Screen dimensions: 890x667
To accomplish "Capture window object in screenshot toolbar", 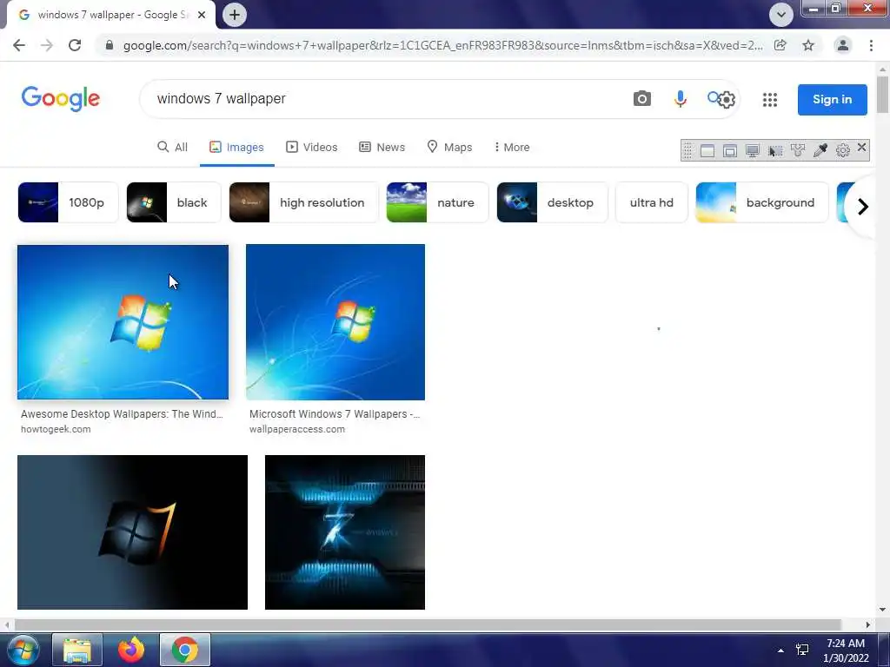I will (x=730, y=150).
